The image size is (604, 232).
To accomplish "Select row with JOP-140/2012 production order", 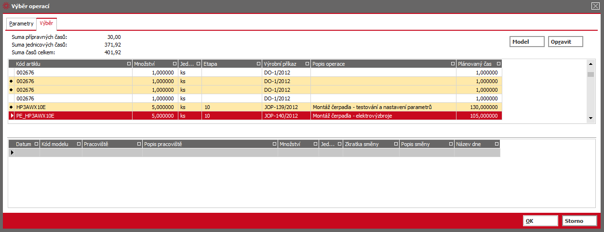I will pos(255,116).
